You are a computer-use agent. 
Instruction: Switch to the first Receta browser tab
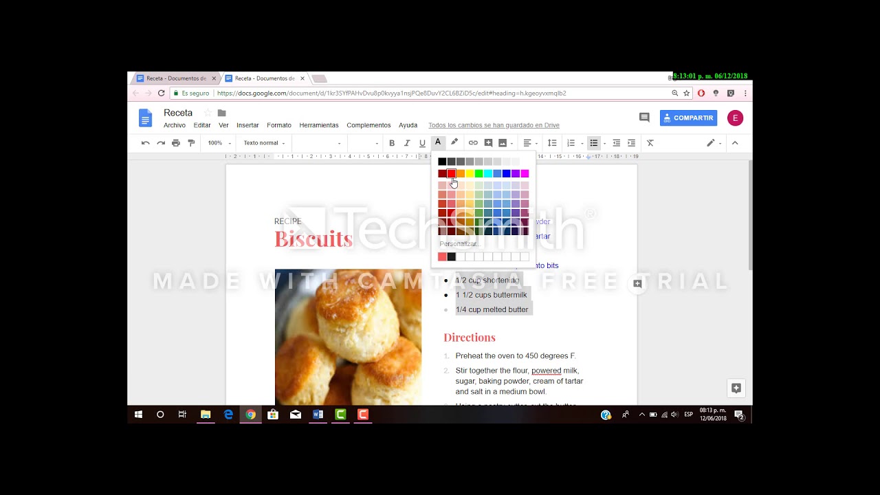[176, 78]
